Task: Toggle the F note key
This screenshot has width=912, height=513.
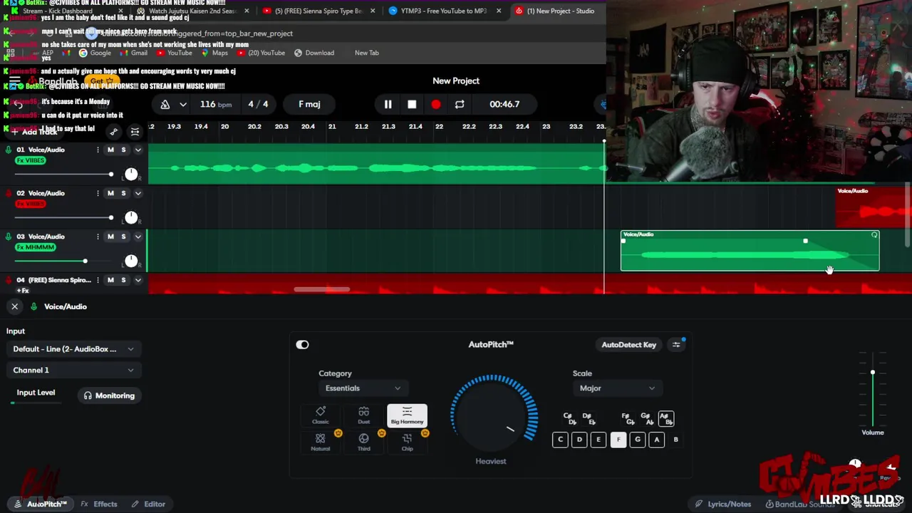Action: coord(618,440)
